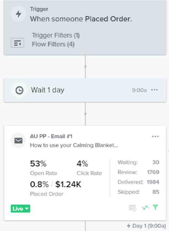This screenshot has width=169, height=231.
Task: Click the lightning bolt trigger icon
Action: [19, 14]
